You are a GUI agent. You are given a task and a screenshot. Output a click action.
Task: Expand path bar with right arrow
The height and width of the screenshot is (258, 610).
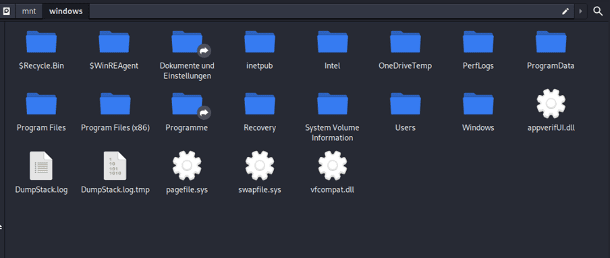coord(580,11)
